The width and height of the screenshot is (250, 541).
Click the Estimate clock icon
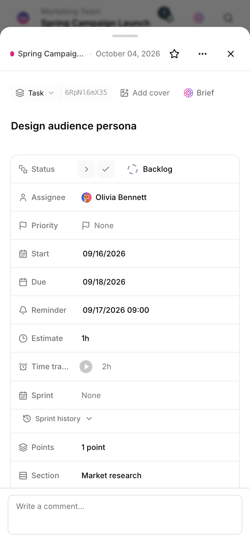(23, 338)
